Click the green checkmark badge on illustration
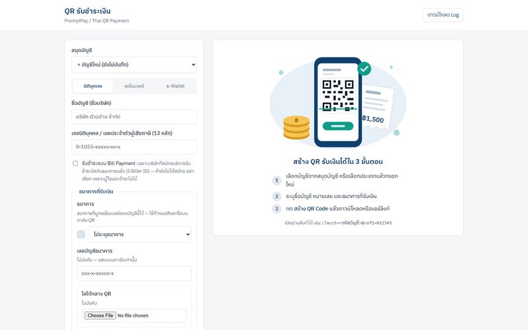Image resolution: width=528 pixels, height=330 pixels. pyautogui.click(x=364, y=69)
